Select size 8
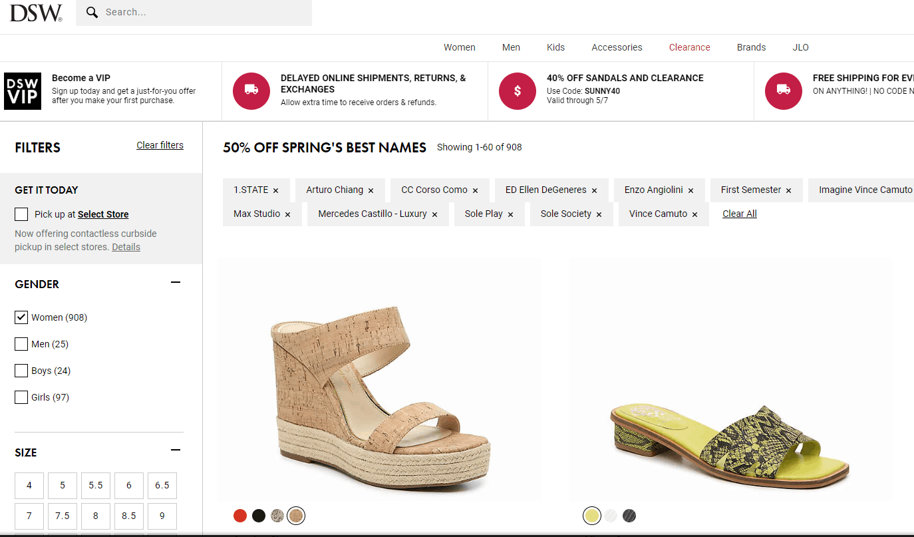This screenshot has width=914, height=537. [x=96, y=516]
